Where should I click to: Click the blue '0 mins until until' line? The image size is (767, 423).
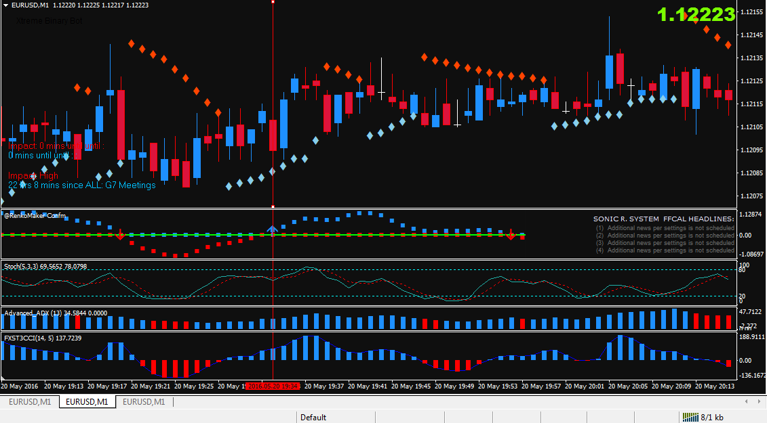click(x=43, y=156)
